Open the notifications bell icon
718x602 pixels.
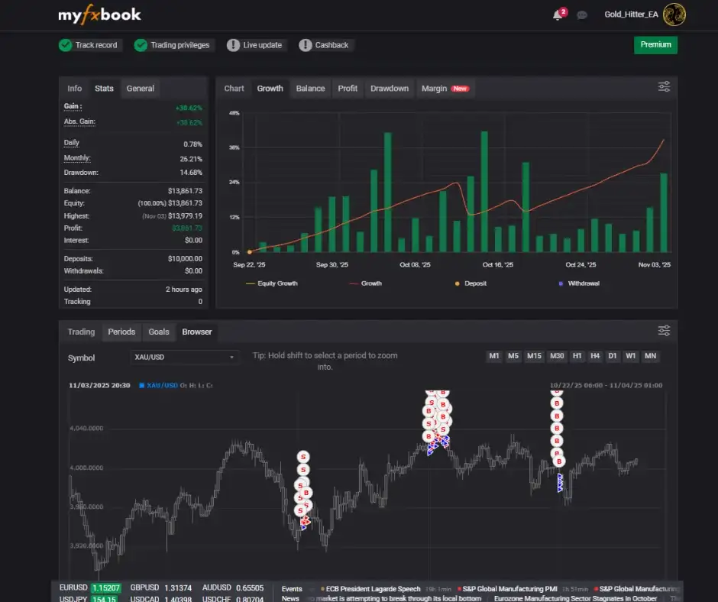[558, 15]
